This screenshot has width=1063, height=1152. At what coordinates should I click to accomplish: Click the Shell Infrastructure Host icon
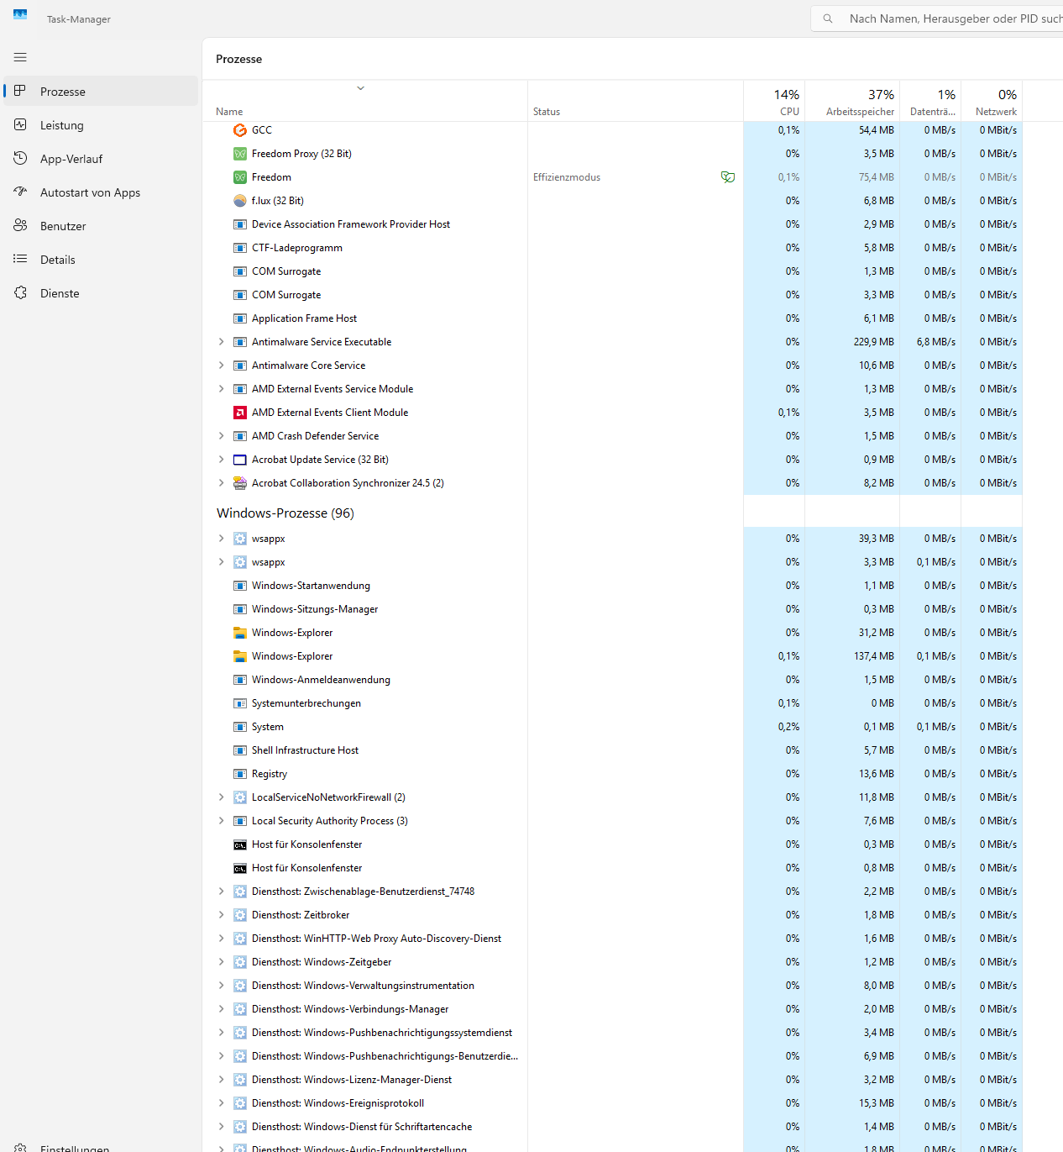coord(240,750)
